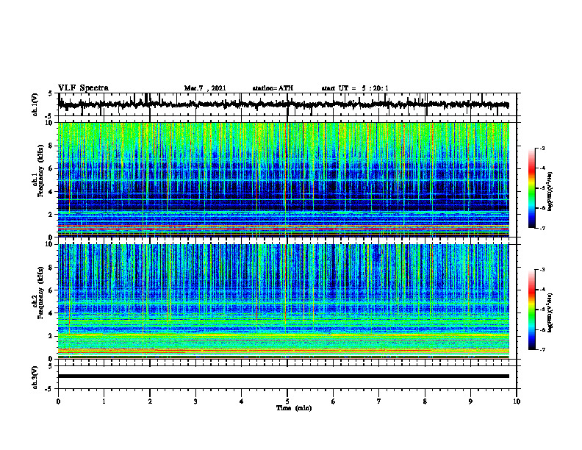The image size is (582, 450).
Task: Click the ch.1 colorbar "log(PSD)(V²/Hz)" label
Action: point(550,192)
